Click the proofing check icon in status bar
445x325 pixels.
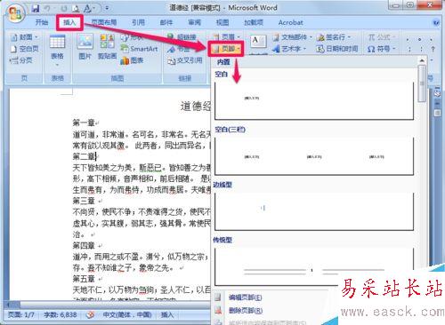pos(91,314)
